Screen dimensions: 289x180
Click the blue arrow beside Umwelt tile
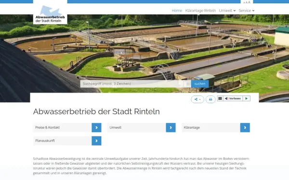coord(171,128)
